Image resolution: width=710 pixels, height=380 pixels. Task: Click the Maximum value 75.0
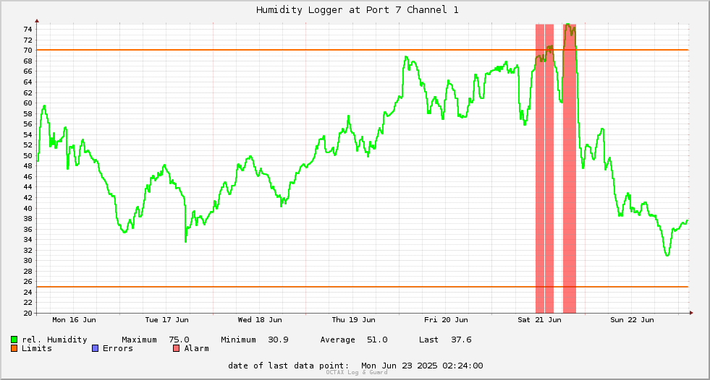click(179, 340)
